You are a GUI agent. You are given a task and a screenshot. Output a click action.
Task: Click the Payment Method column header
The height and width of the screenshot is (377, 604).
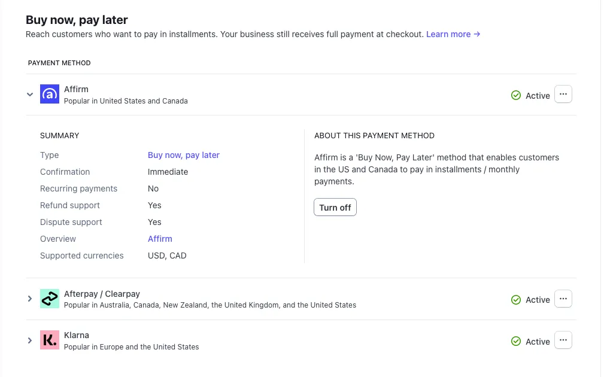(x=59, y=63)
